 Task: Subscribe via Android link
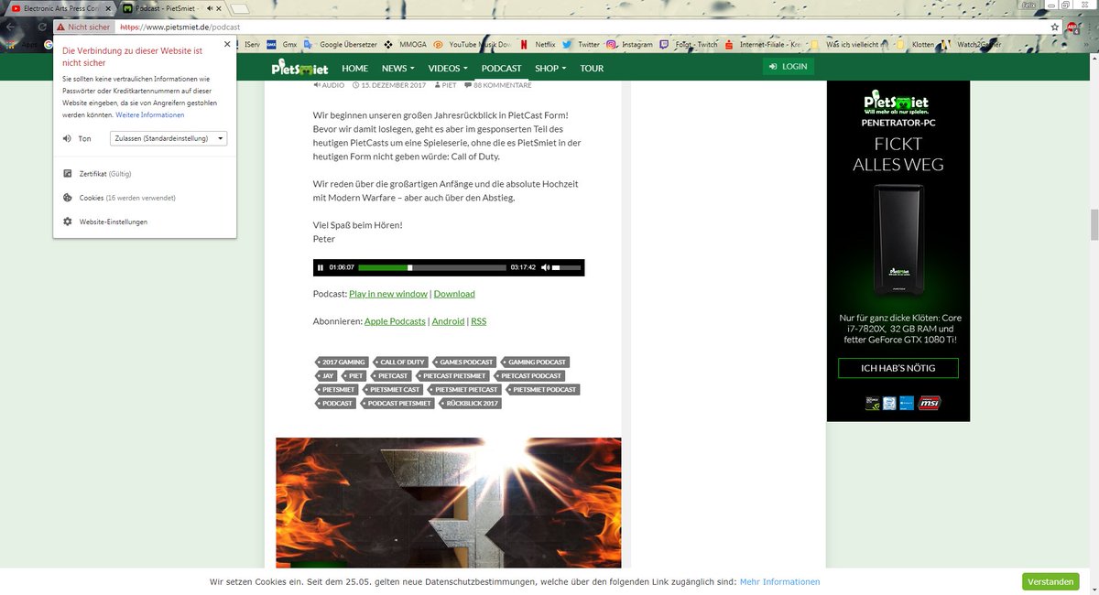448,321
